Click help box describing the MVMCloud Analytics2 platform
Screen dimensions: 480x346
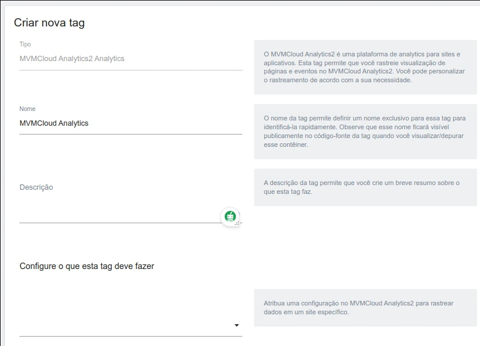click(x=365, y=67)
